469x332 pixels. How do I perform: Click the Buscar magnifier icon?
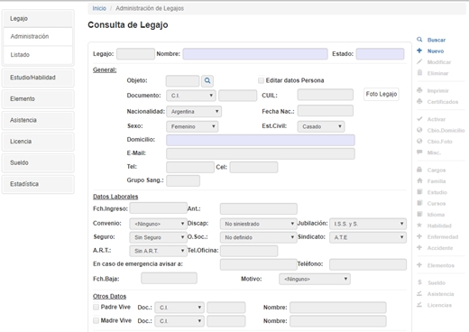point(419,40)
